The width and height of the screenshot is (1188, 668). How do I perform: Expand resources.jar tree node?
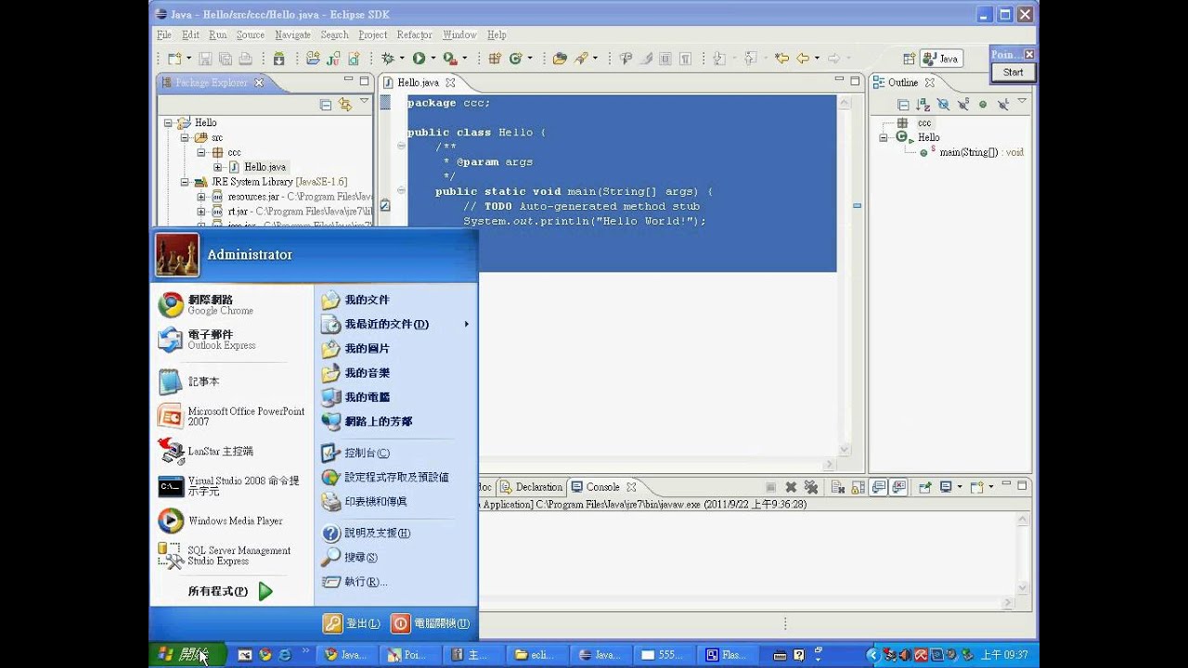[x=200, y=197]
